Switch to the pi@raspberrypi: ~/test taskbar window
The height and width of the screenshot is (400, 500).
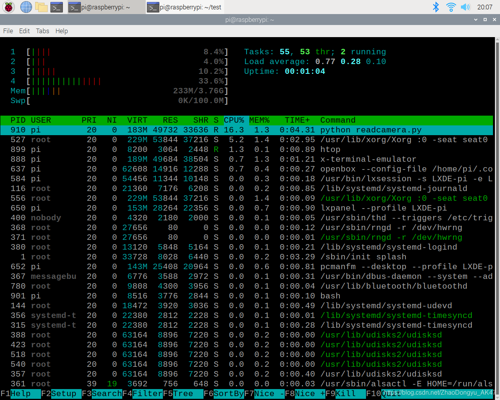point(184,7)
